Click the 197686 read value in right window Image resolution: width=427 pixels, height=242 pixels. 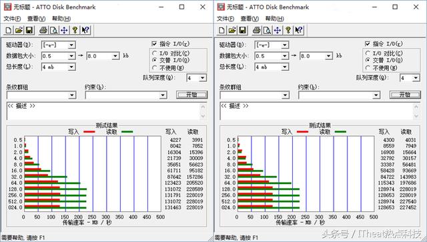tap(408, 183)
